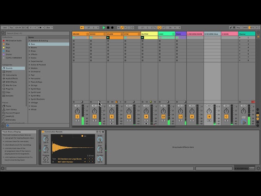Select the Max collection
The width and height of the screenshot is (261, 196).
(x=8, y=44)
